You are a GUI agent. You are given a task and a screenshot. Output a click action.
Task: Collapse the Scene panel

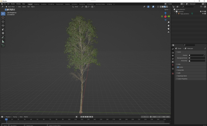tap(191, 52)
